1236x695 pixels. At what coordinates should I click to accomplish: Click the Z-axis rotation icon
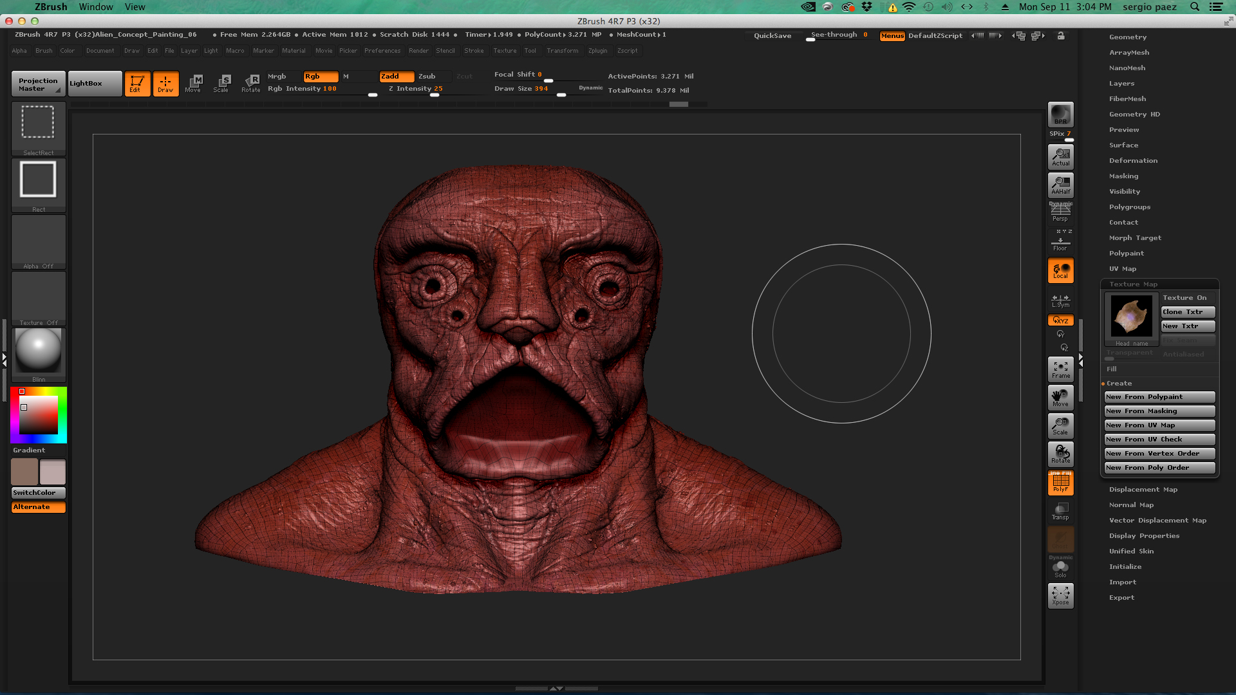(x=1063, y=347)
